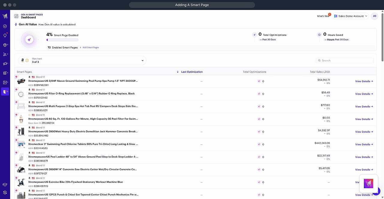Click the Adding A Smart Page window title
Viewport: 384px width, 199px height.
pos(192,5)
